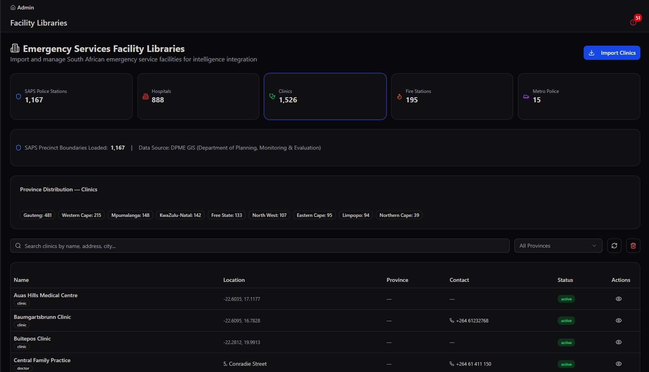Click the hospital icon in Hospitals card

tap(146, 96)
